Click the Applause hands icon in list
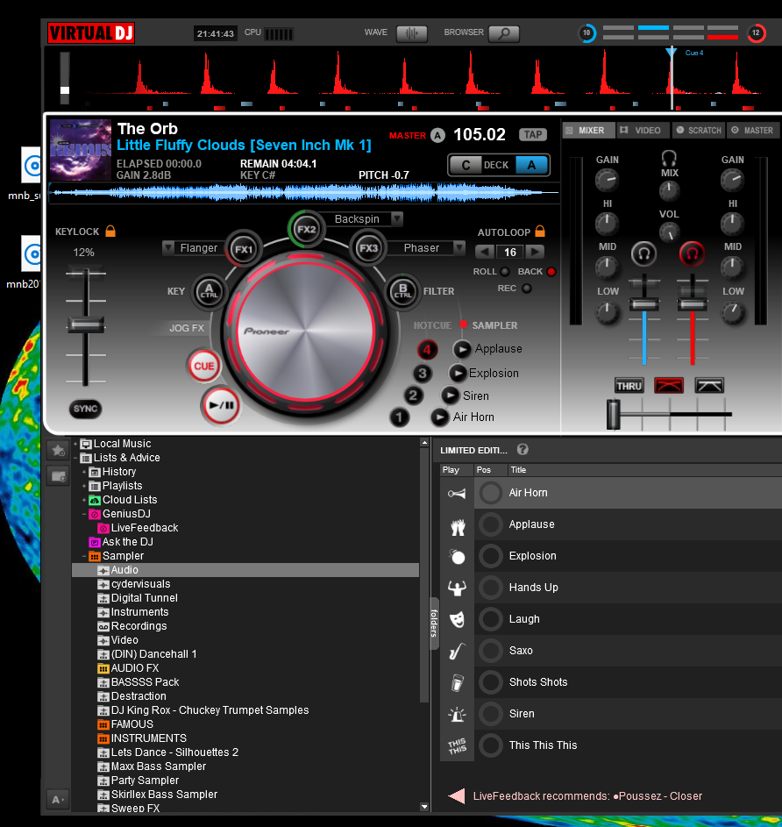 click(457, 525)
